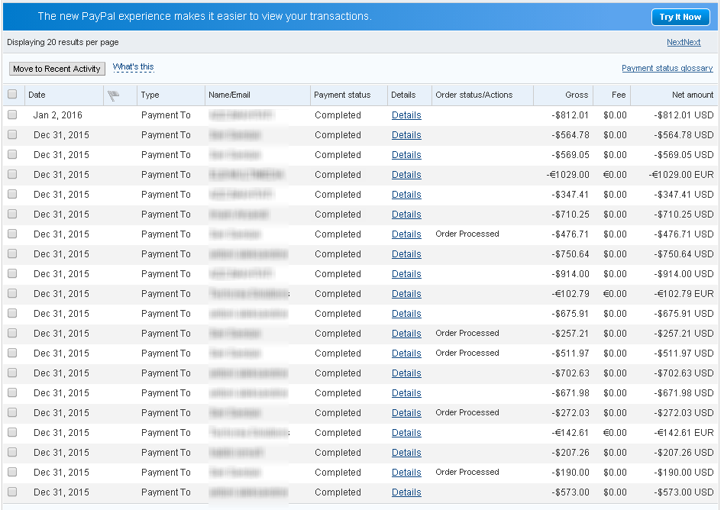The image size is (724, 510).
Task: Go to the Next results page
Action: pyautogui.click(x=683, y=42)
